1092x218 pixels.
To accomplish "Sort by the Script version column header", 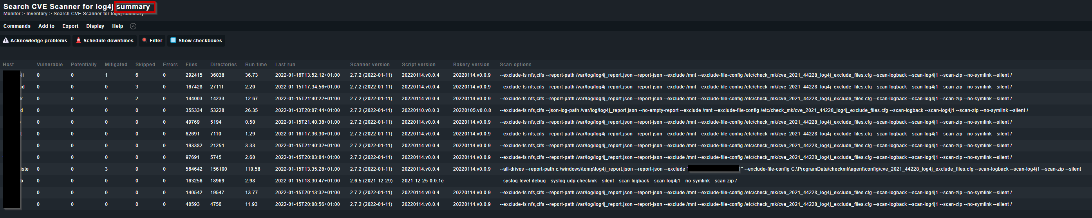I will point(418,65).
